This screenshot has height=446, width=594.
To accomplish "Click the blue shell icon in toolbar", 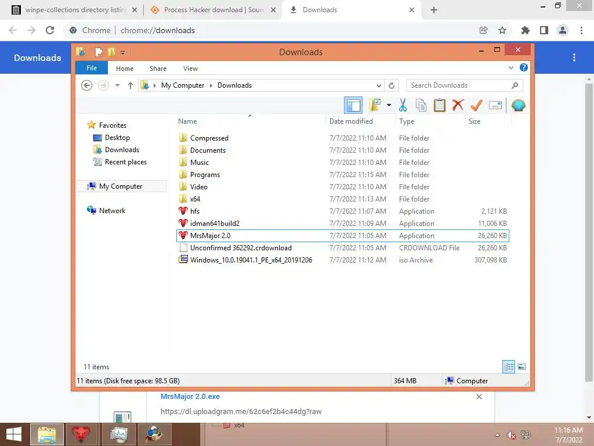I will point(518,105).
